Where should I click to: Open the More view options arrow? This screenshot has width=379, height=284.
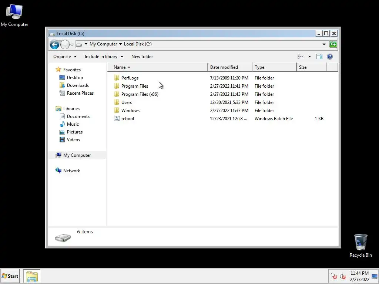click(309, 57)
